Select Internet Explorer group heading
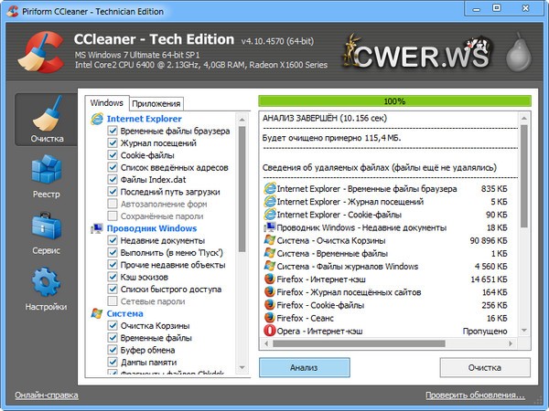This screenshot has height=411, width=549. tap(145, 119)
